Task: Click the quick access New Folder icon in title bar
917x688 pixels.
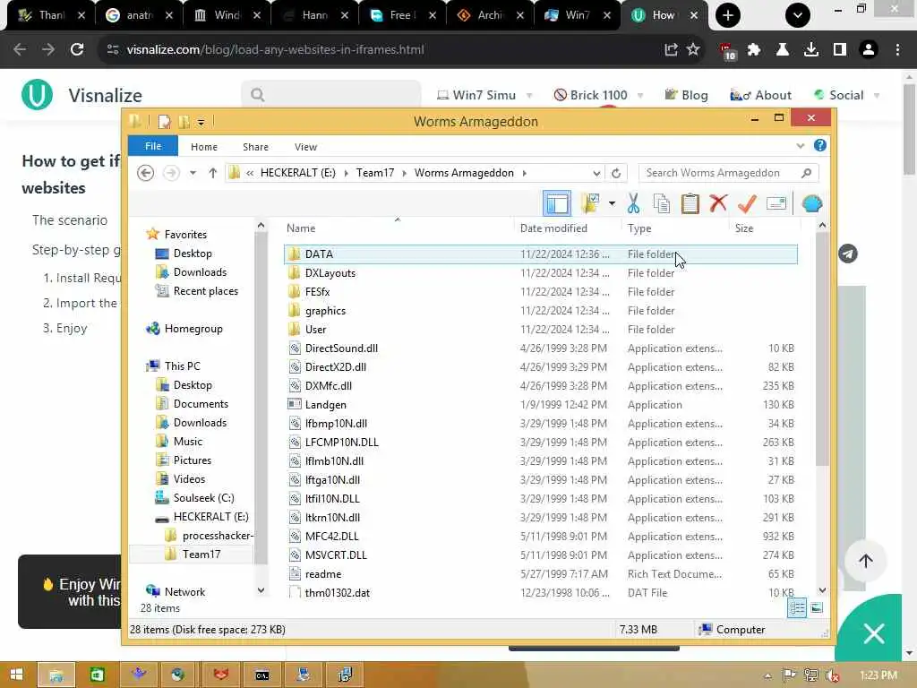Action: [184, 122]
